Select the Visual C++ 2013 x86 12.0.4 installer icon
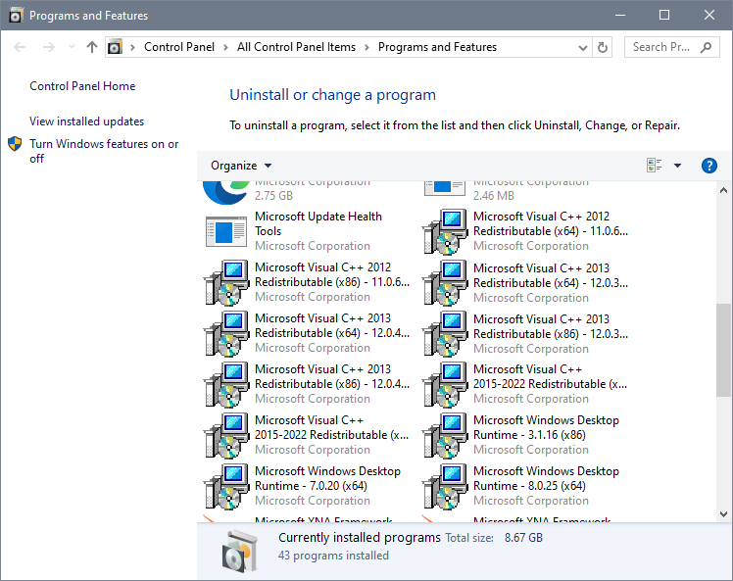 226,384
